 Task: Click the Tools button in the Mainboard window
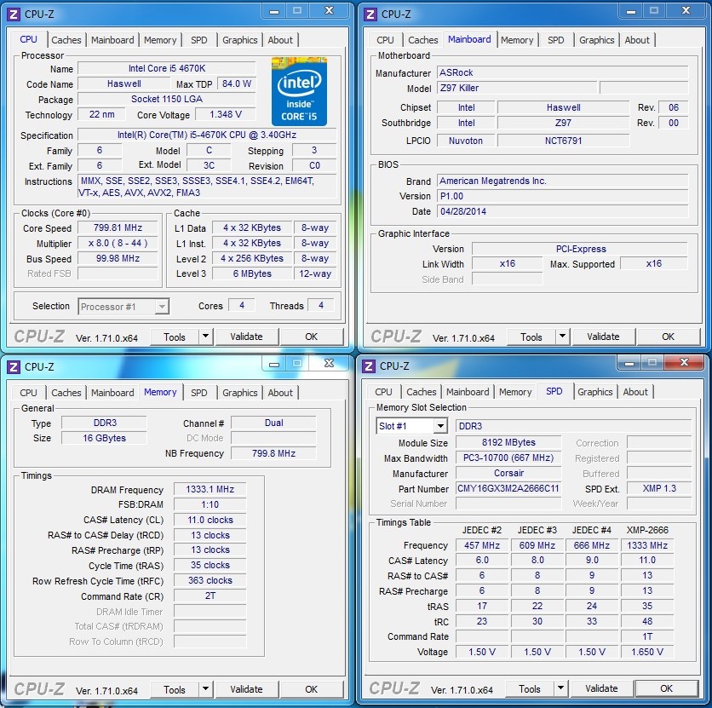pos(531,337)
